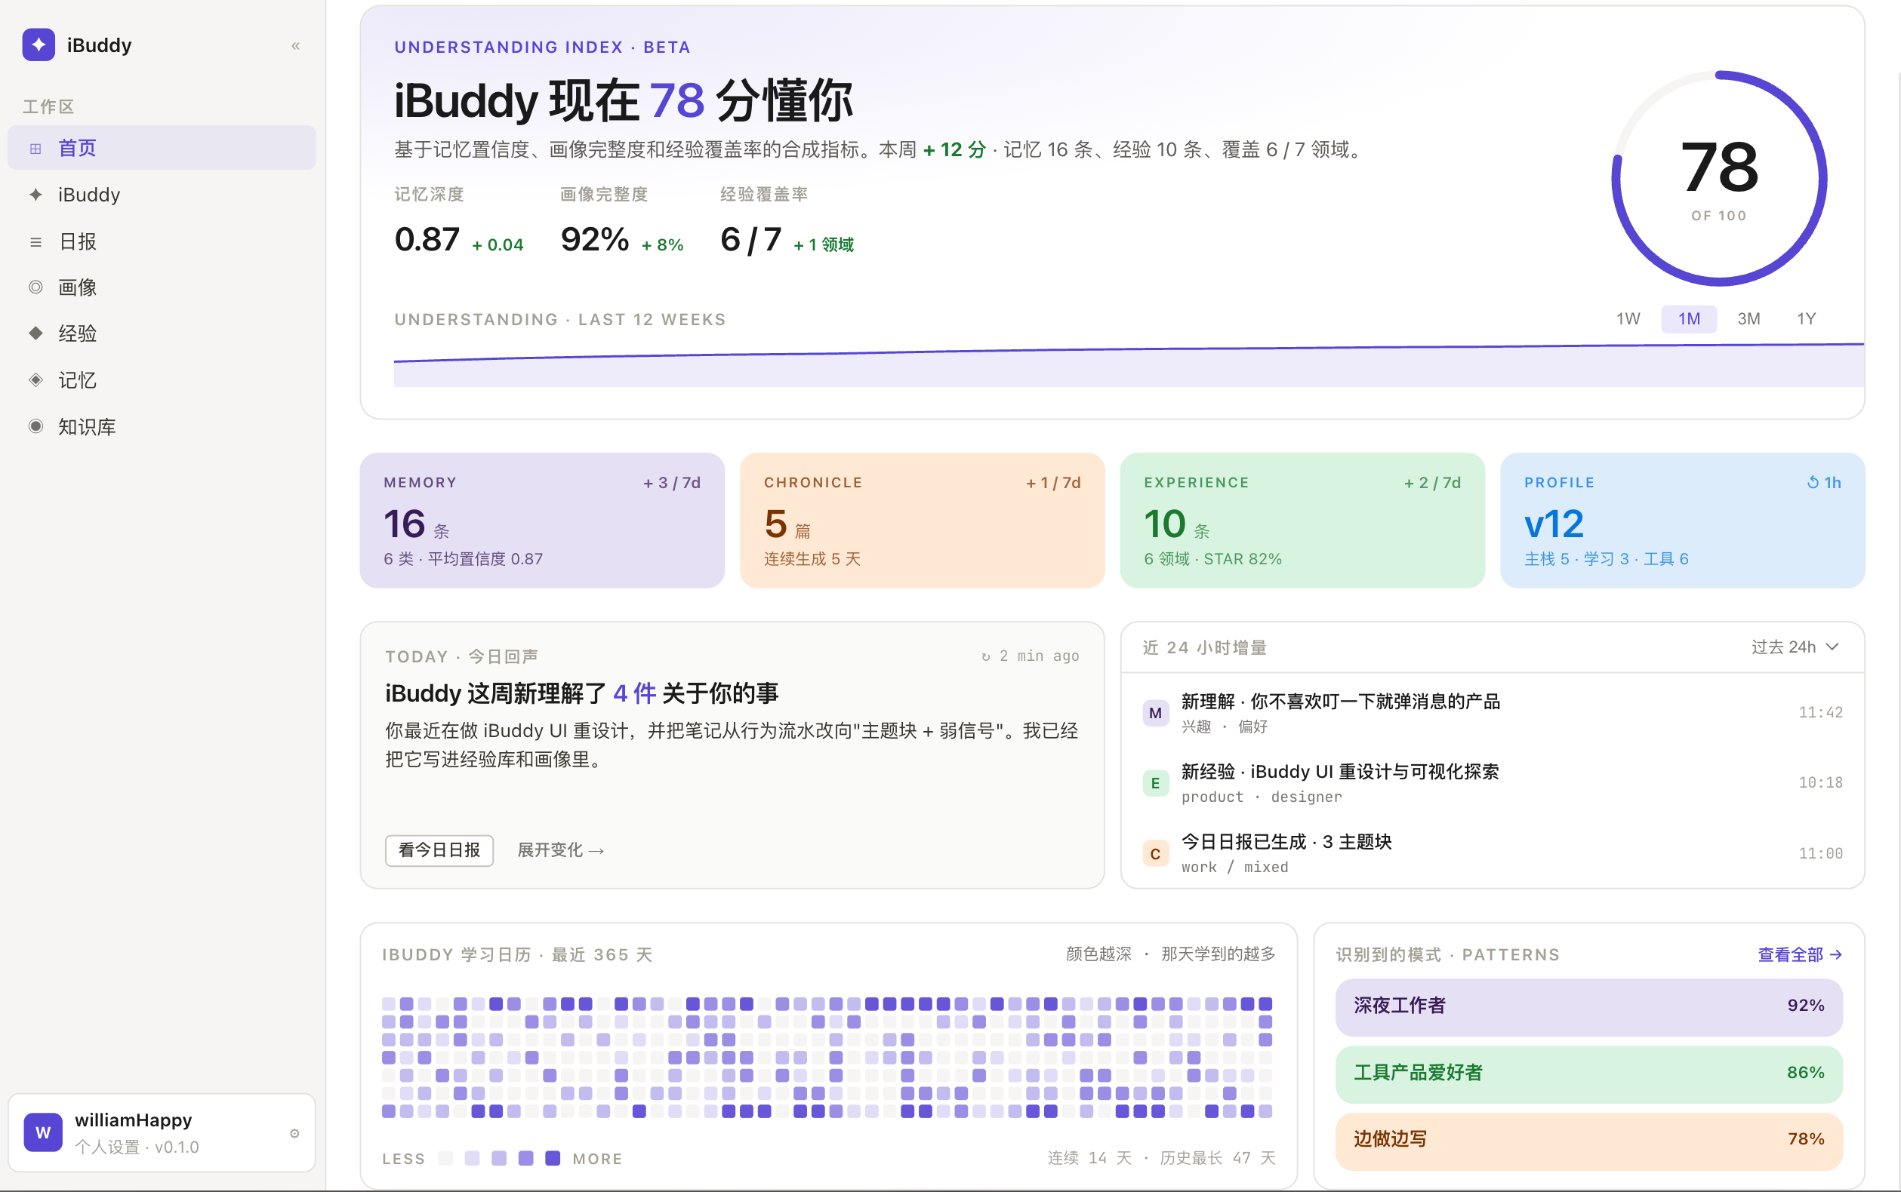The image size is (1901, 1192).
Task: Navigate to 经验 in the sidebar
Action: 162,333
